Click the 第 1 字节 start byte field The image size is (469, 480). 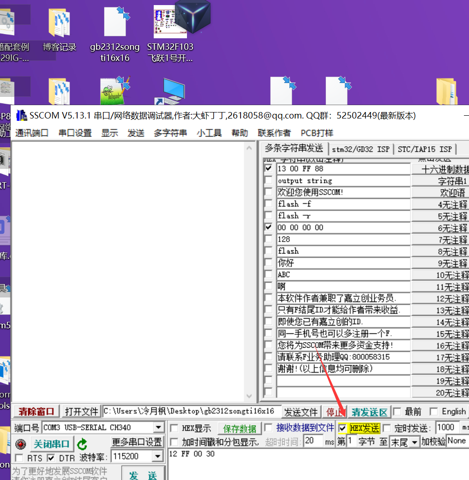[351, 441]
